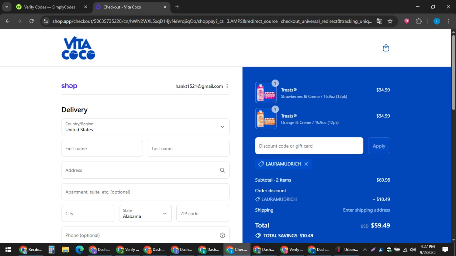Show hidden system tray icons
456x256 pixels.
tap(365, 250)
